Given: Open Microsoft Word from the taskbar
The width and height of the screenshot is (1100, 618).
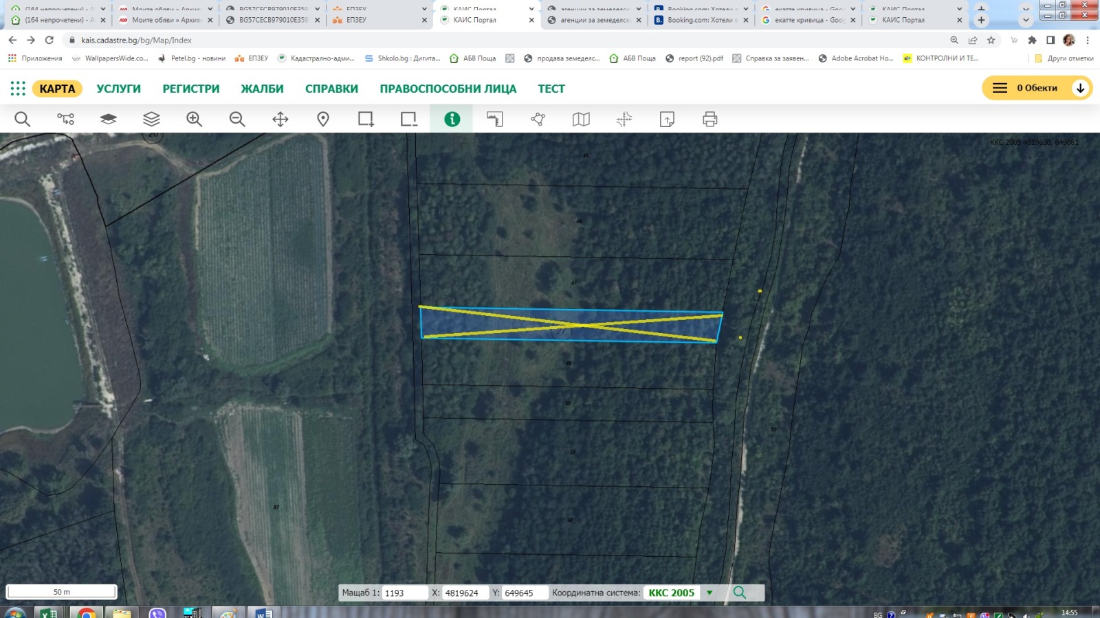Looking at the screenshot, I should pyautogui.click(x=263, y=613).
